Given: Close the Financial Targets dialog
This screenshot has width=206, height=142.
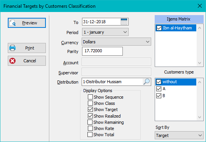Looking at the screenshot, I should point(200,6).
